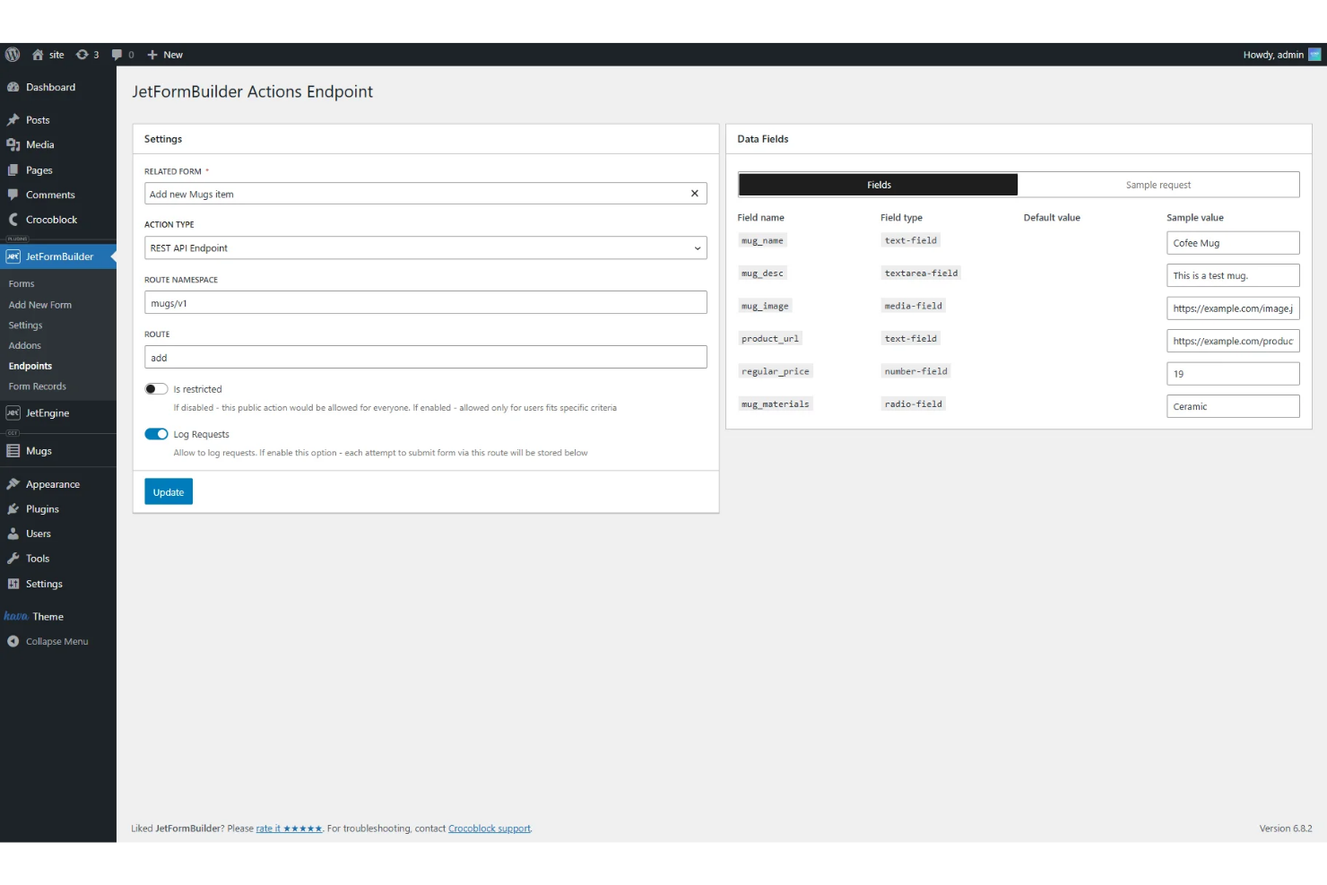Open comments via the speech bubble icon
1327x885 pixels.
(117, 54)
